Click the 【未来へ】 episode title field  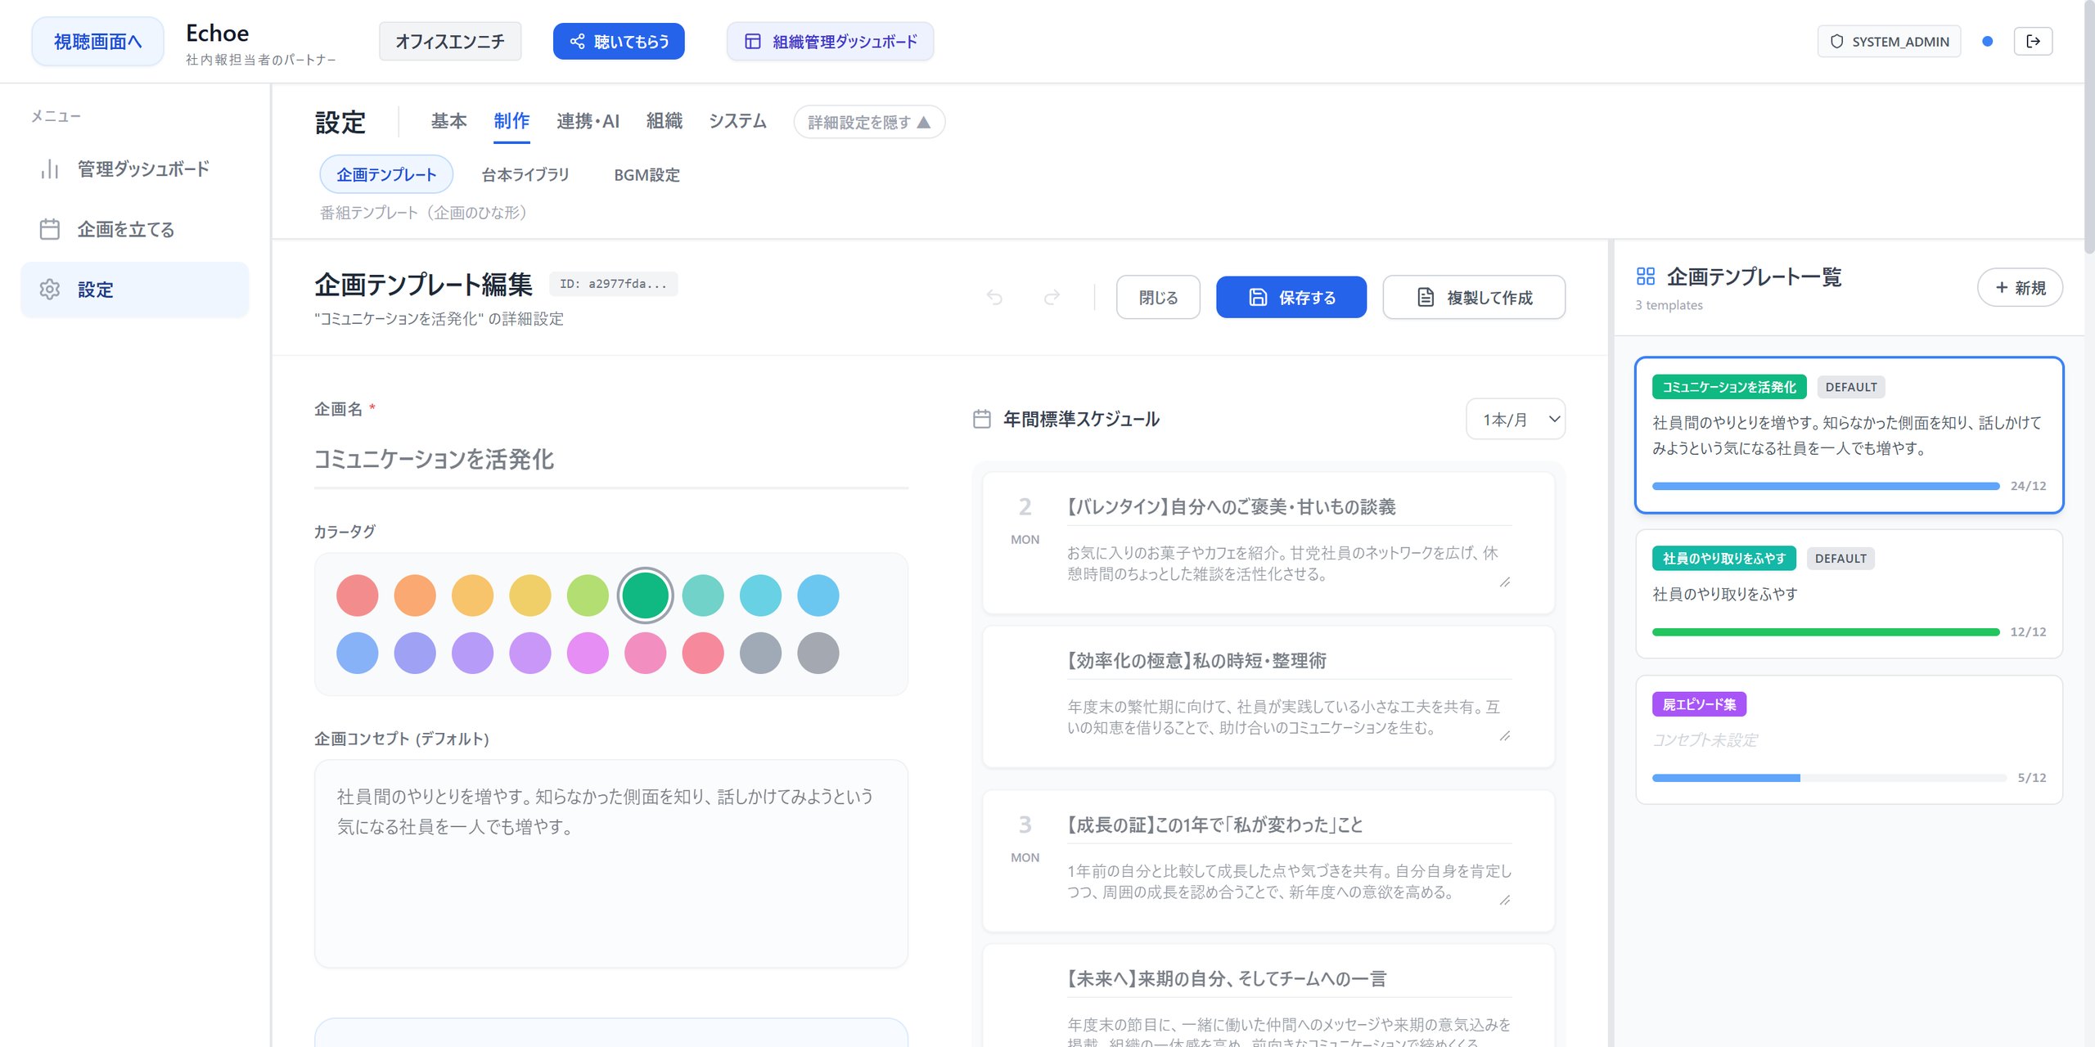1289,979
